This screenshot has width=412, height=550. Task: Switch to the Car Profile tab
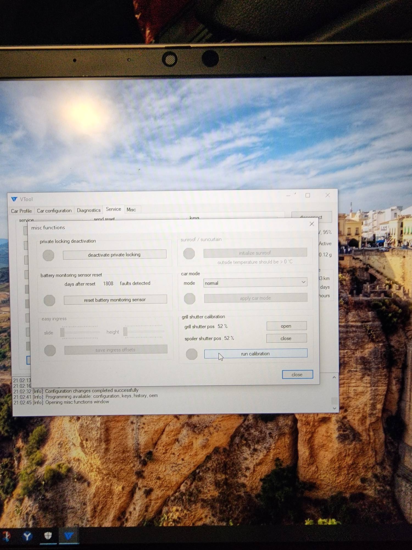pyautogui.click(x=21, y=211)
